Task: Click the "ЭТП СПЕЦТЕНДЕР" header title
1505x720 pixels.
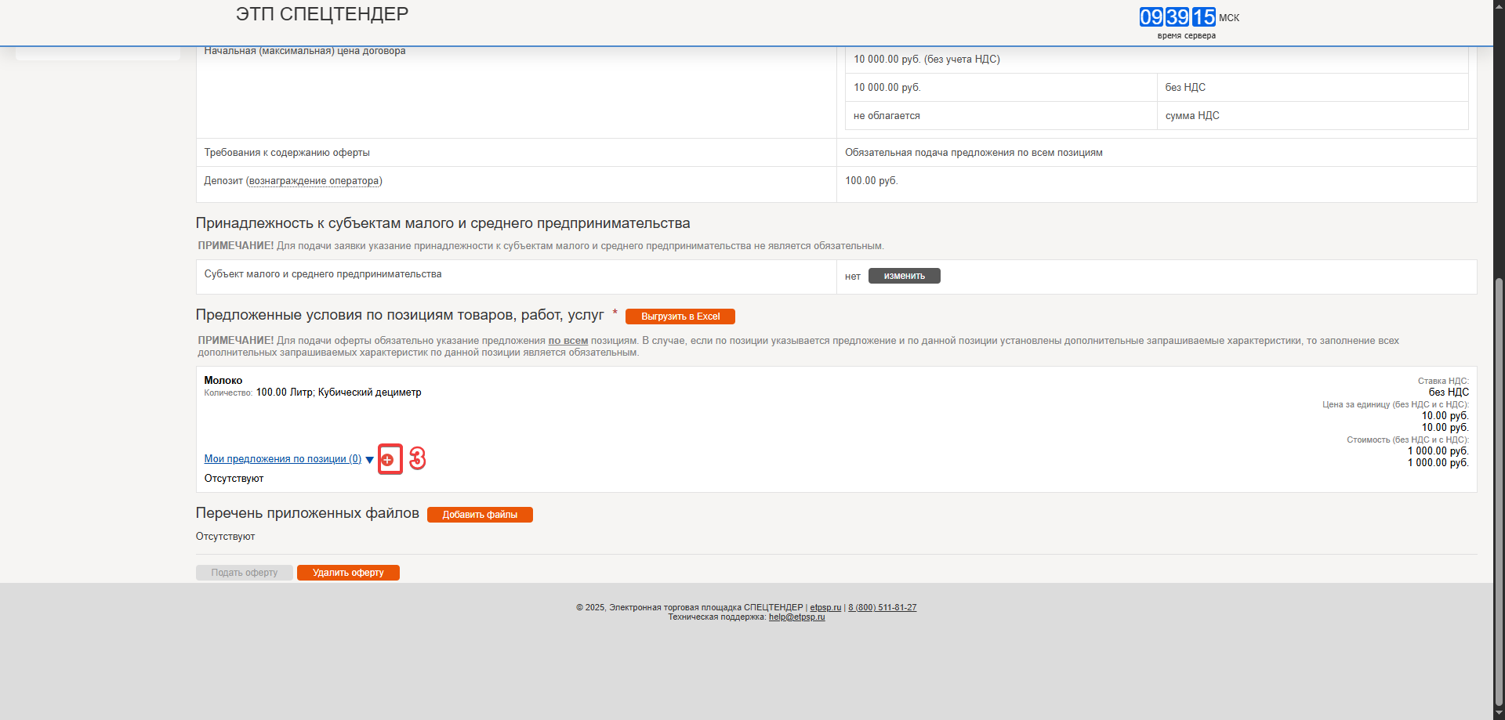Action: [x=322, y=14]
